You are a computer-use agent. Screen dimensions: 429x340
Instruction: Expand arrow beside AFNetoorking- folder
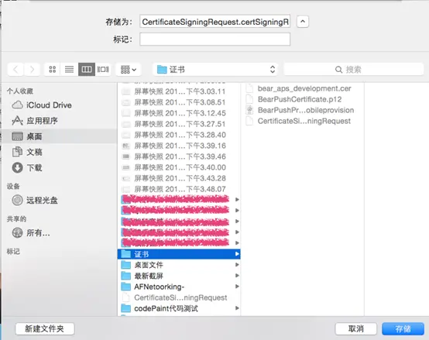tap(237, 287)
